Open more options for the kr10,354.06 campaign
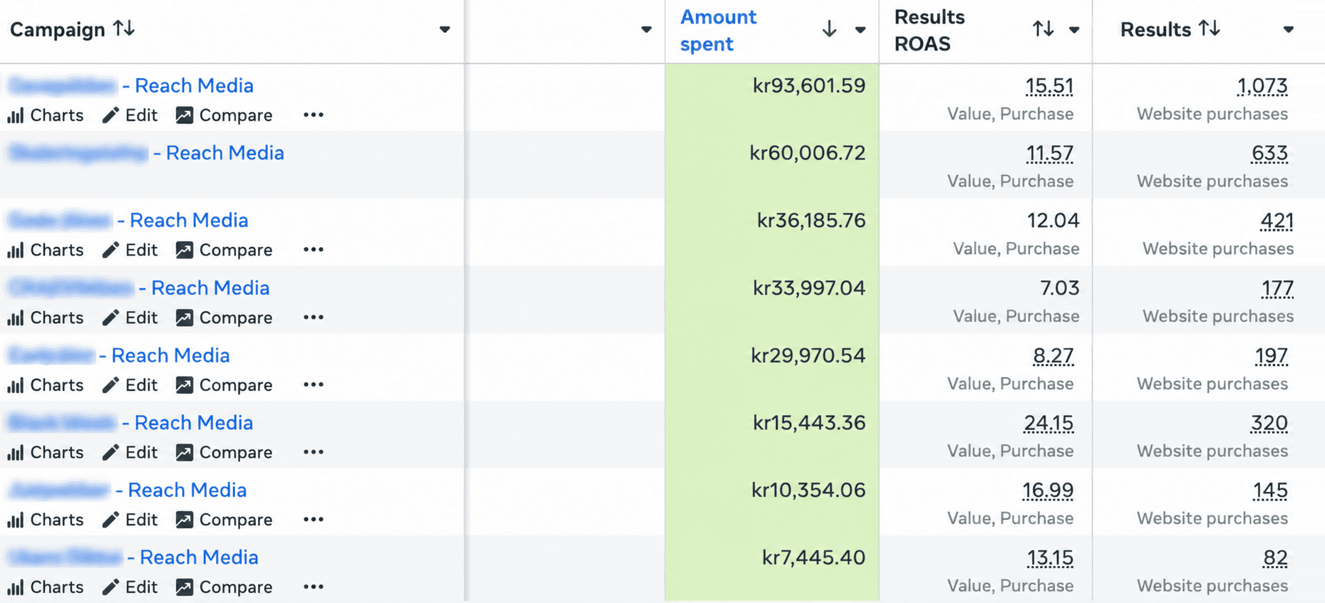The width and height of the screenshot is (1325, 603). (314, 519)
